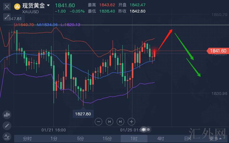Switch to the 15分 timeframe tab
Screen dimensions: 229x143
click(107, 139)
